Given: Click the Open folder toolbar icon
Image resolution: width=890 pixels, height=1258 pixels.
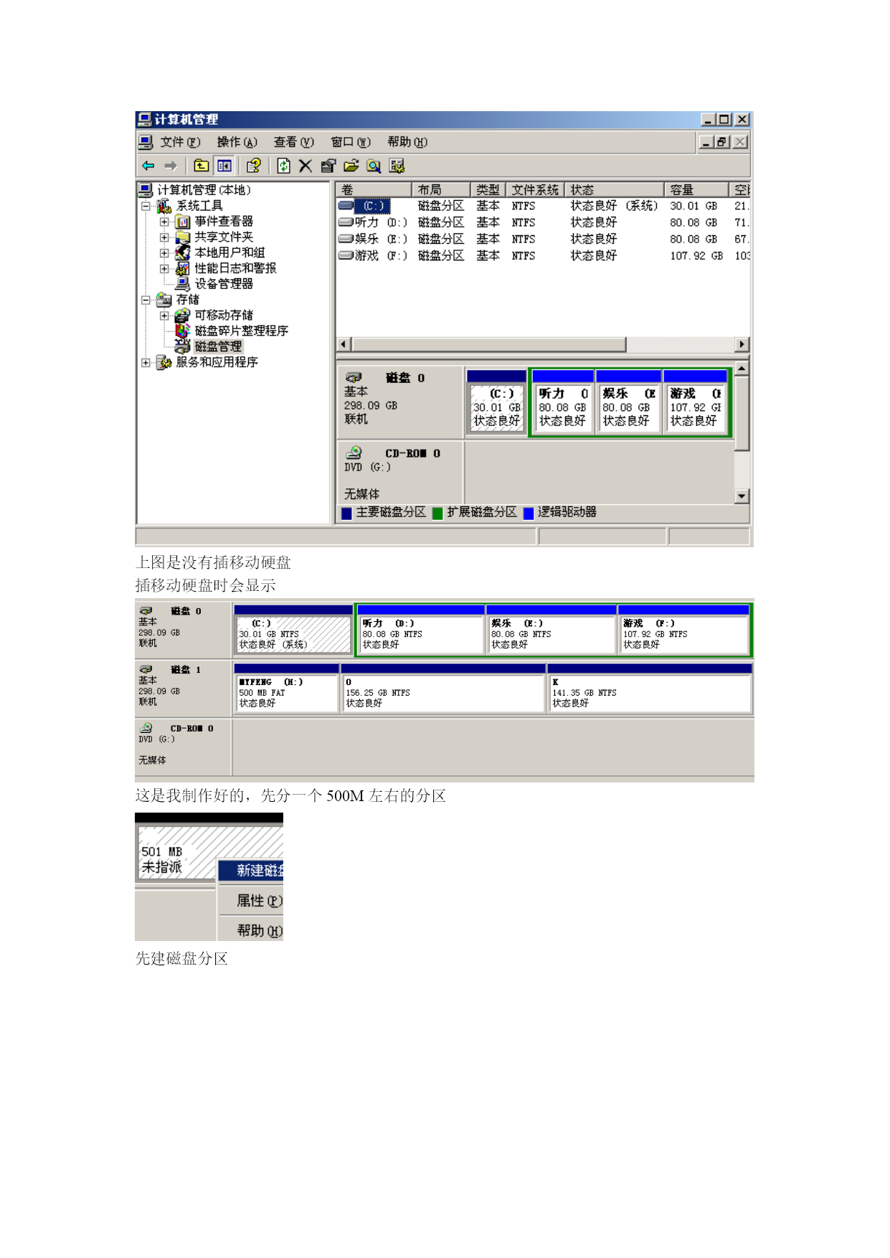Looking at the screenshot, I should 351,166.
